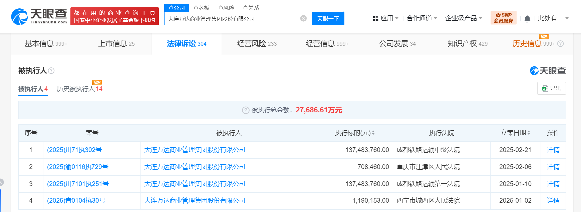Switch to the 历史信息 tab

(534, 44)
